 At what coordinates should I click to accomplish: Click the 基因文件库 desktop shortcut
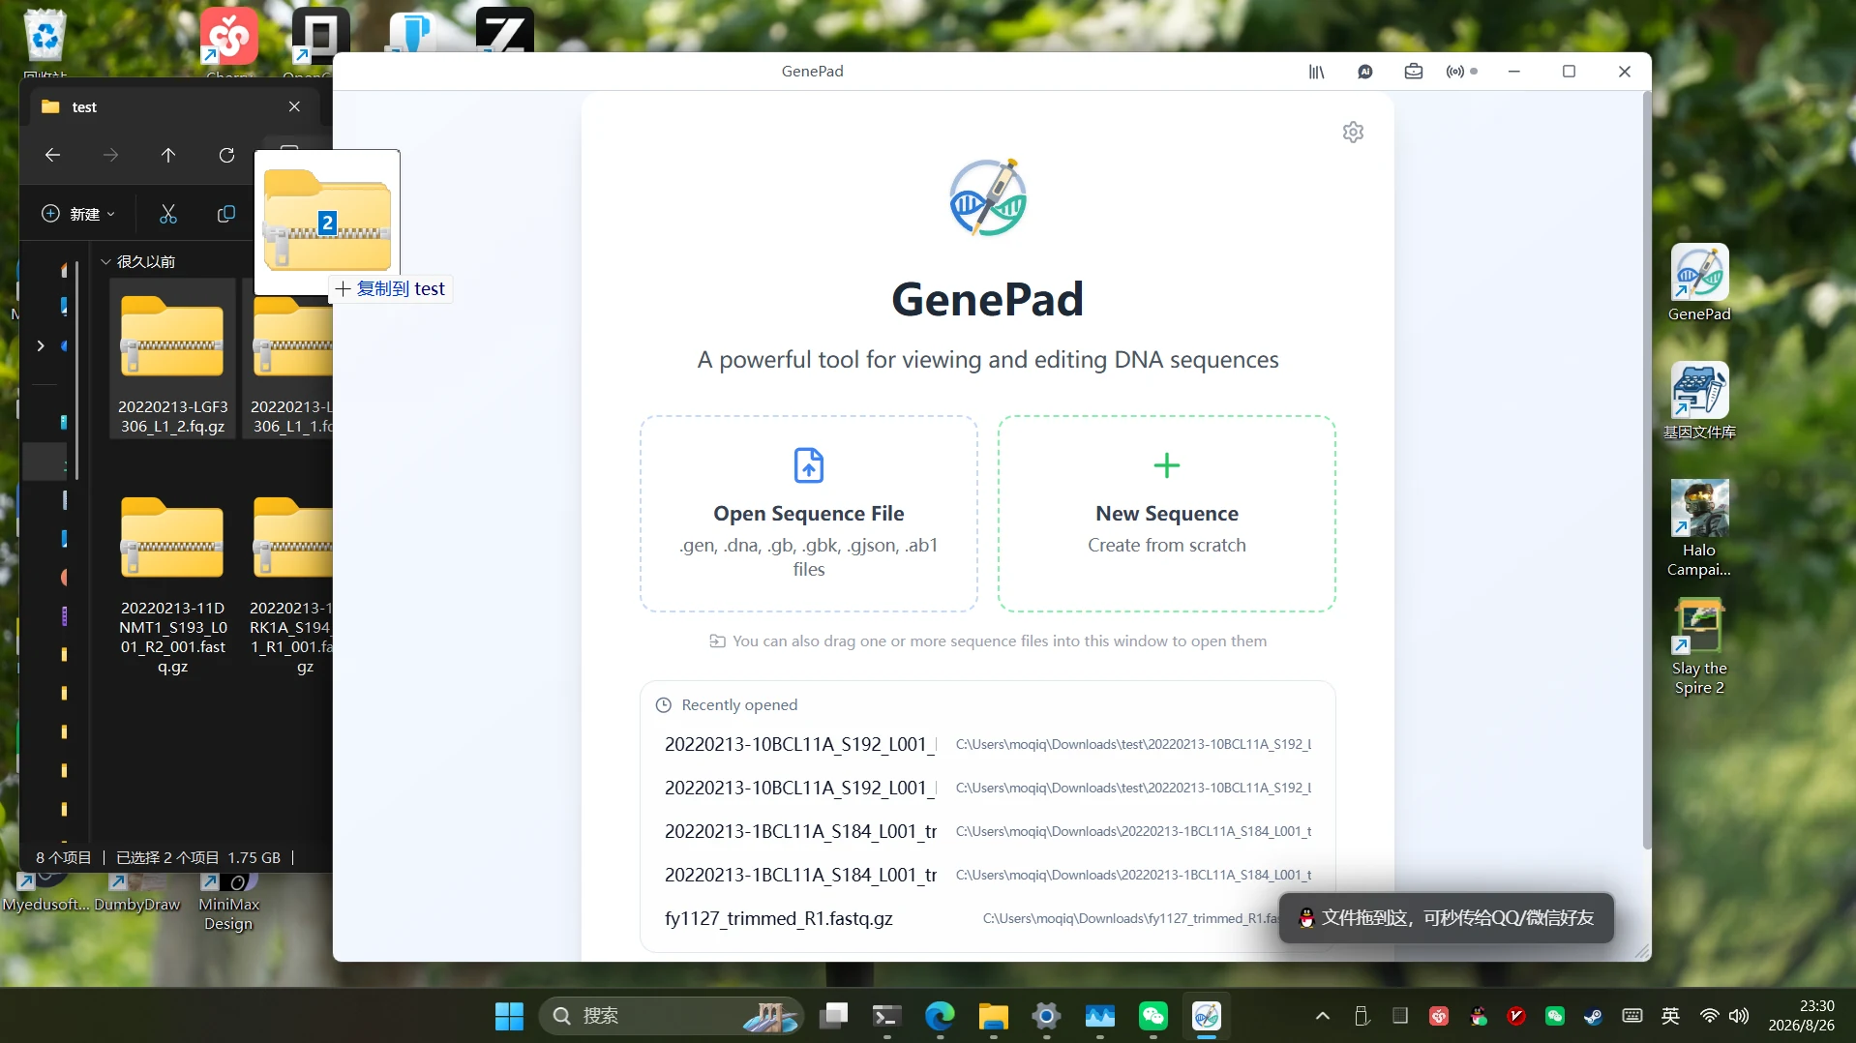[1699, 401]
